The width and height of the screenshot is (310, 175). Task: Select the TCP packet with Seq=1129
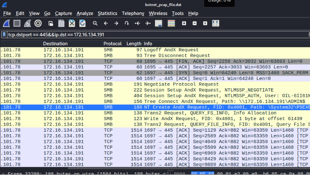tap(155, 130)
